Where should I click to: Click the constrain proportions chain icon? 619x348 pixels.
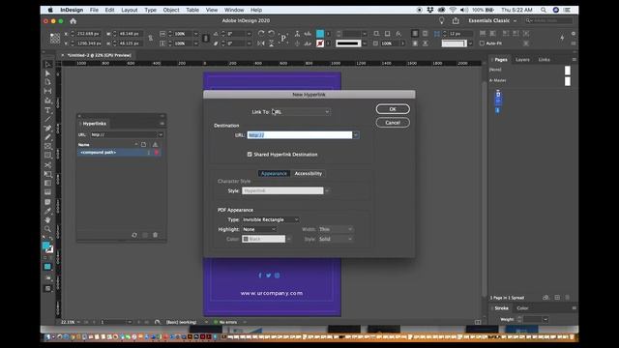point(151,39)
